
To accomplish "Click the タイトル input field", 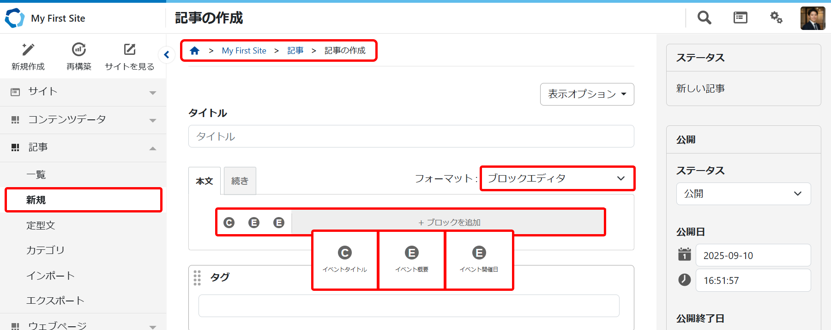I will click(x=411, y=136).
